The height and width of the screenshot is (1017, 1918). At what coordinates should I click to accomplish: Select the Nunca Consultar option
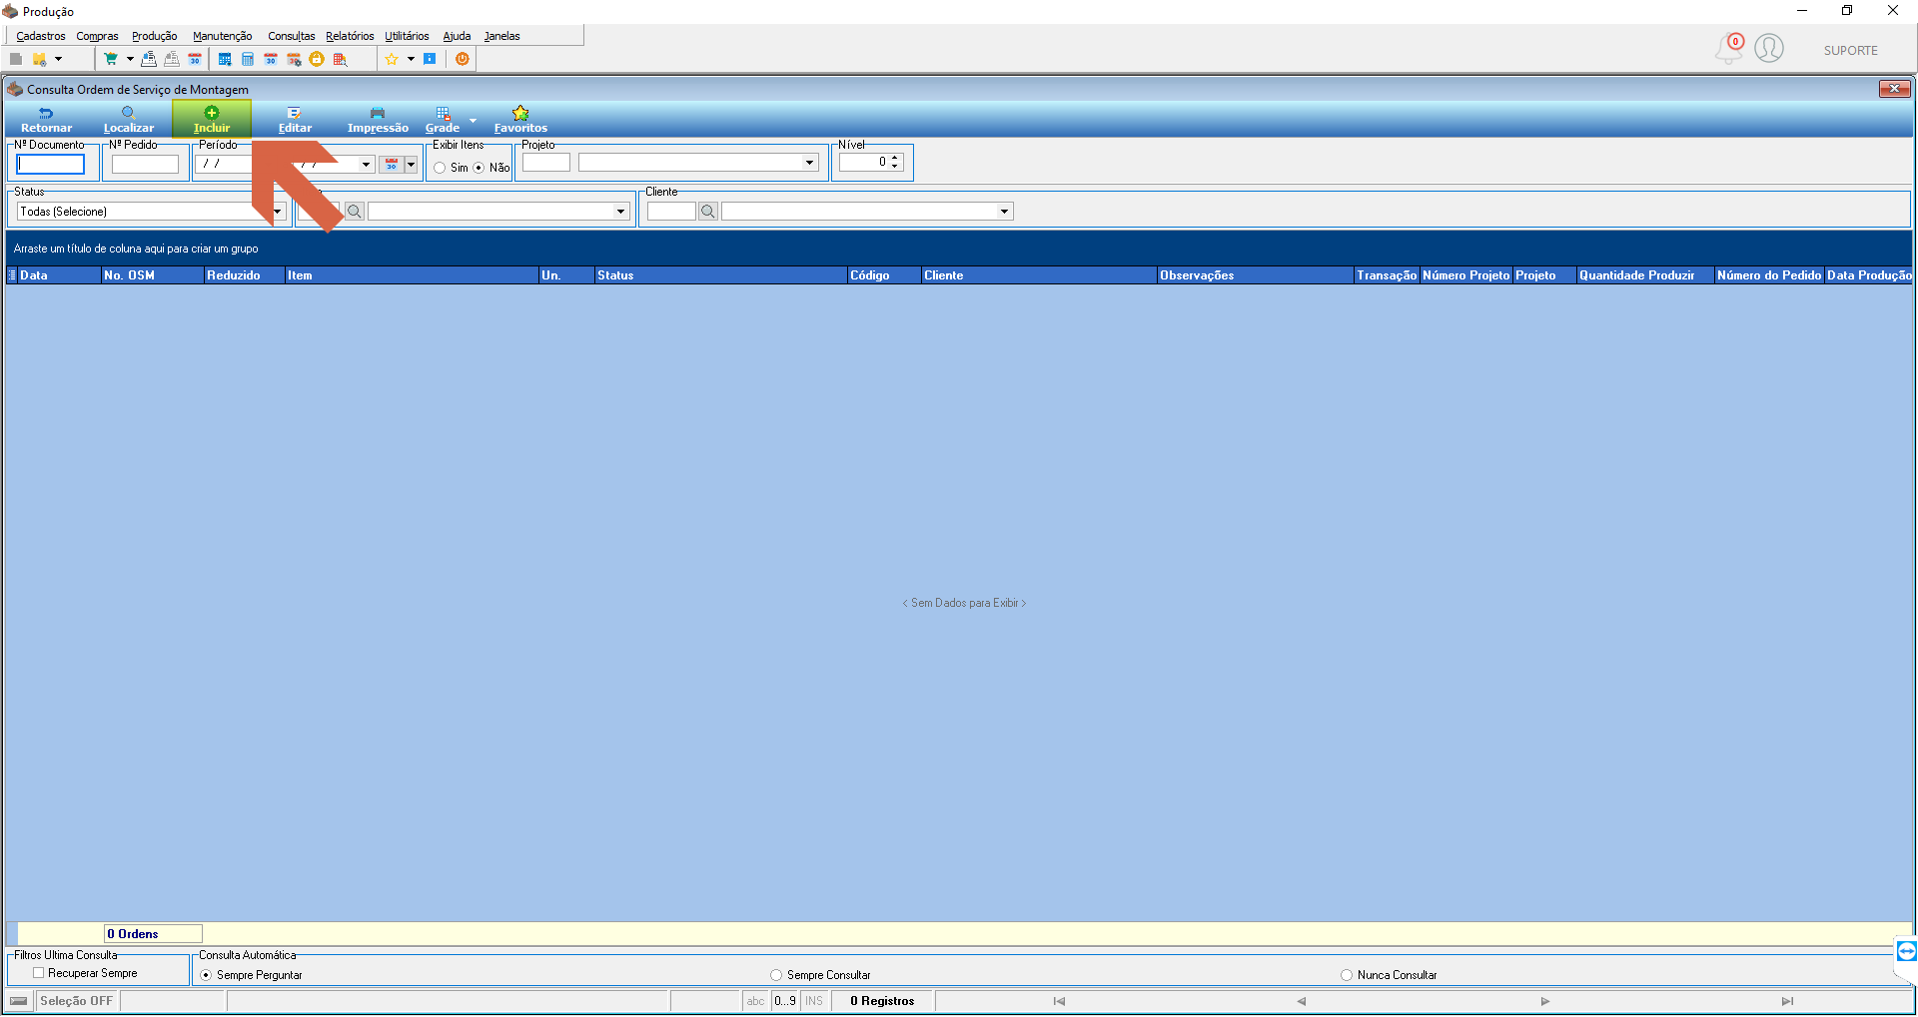click(1390, 975)
